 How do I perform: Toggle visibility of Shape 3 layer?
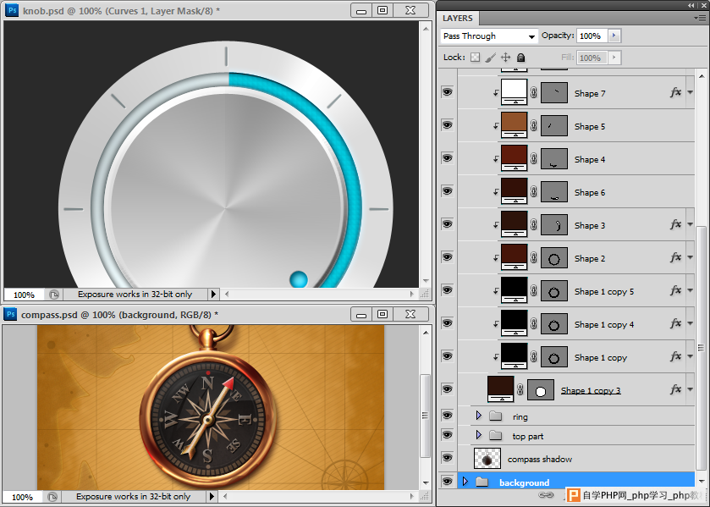tap(448, 224)
